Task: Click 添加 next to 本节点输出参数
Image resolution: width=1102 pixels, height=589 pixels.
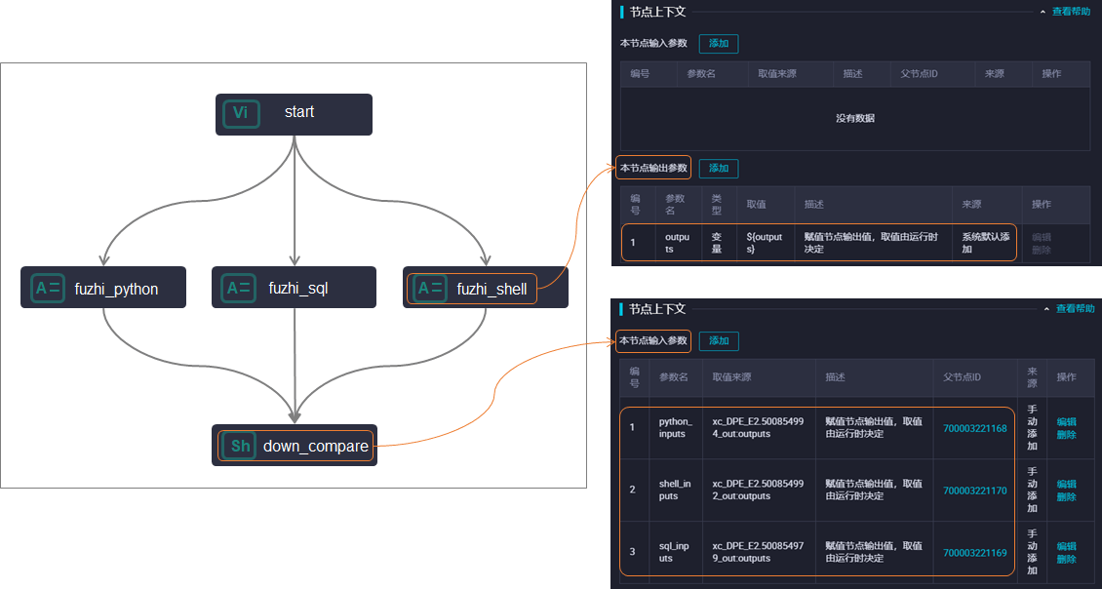Action: point(719,169)
